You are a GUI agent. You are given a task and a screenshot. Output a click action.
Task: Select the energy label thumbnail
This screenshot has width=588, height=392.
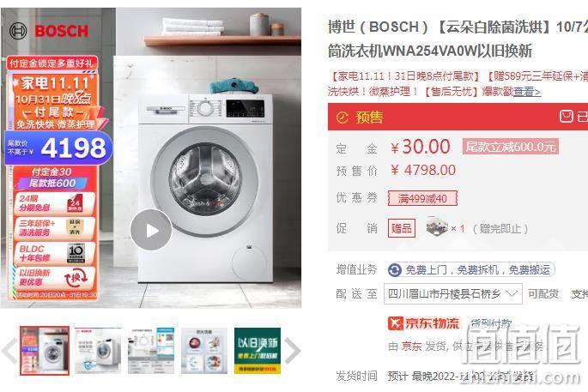(x=151, y=351)
